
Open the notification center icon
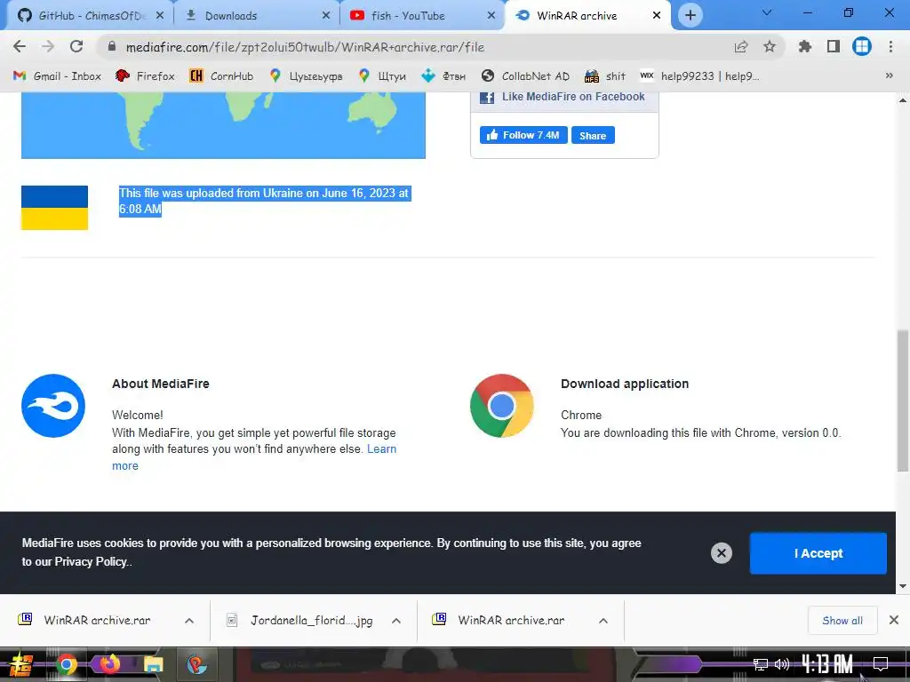[x=881, y=664]
